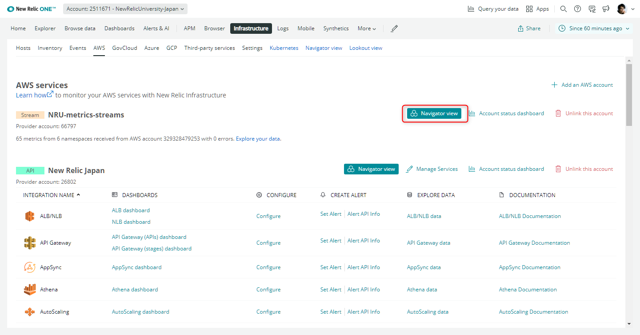Open the NLB dashboard link
Screen dimensions: 640x335
131,222
